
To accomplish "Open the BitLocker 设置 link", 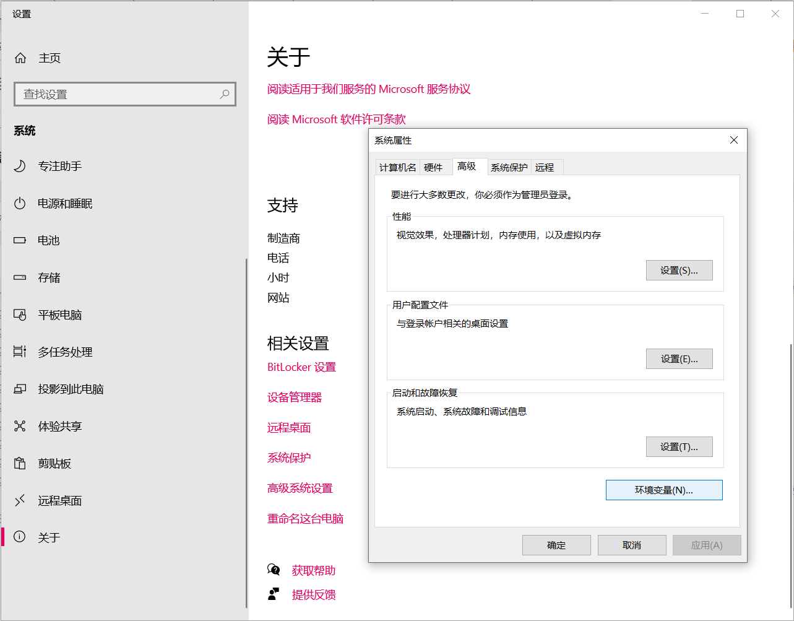I will click(301, 367).
